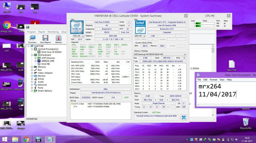This screenshot has width=256, height=143.
Task: Expand the Drives tree node
Action: 32,79
